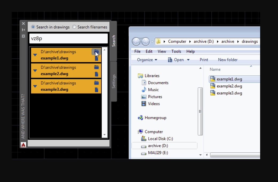Click example3.dwg file icon in Explorer

click(x=213, y=93)
